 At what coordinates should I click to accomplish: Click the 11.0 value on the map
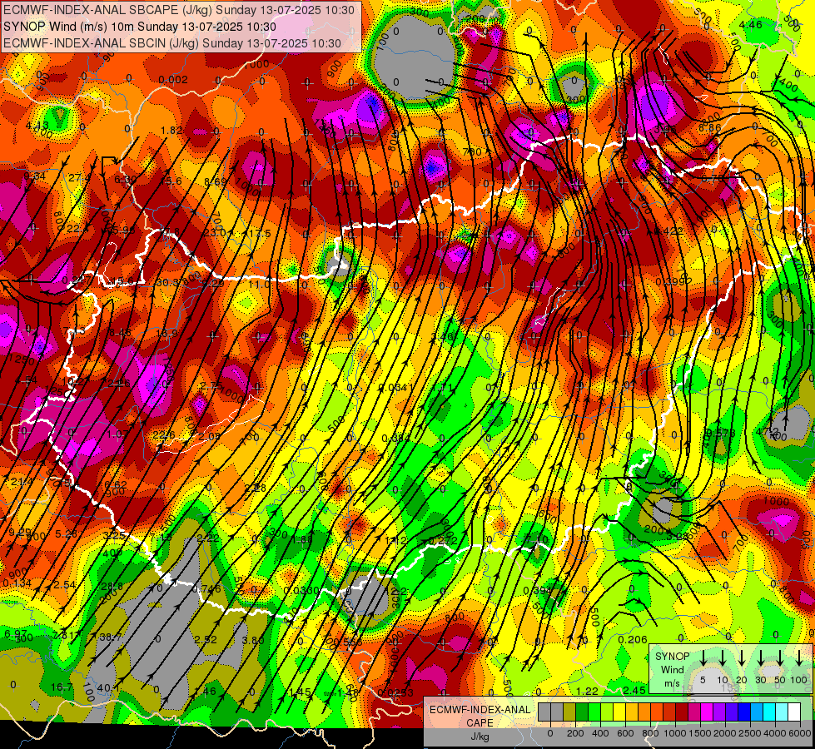[260, 285]
